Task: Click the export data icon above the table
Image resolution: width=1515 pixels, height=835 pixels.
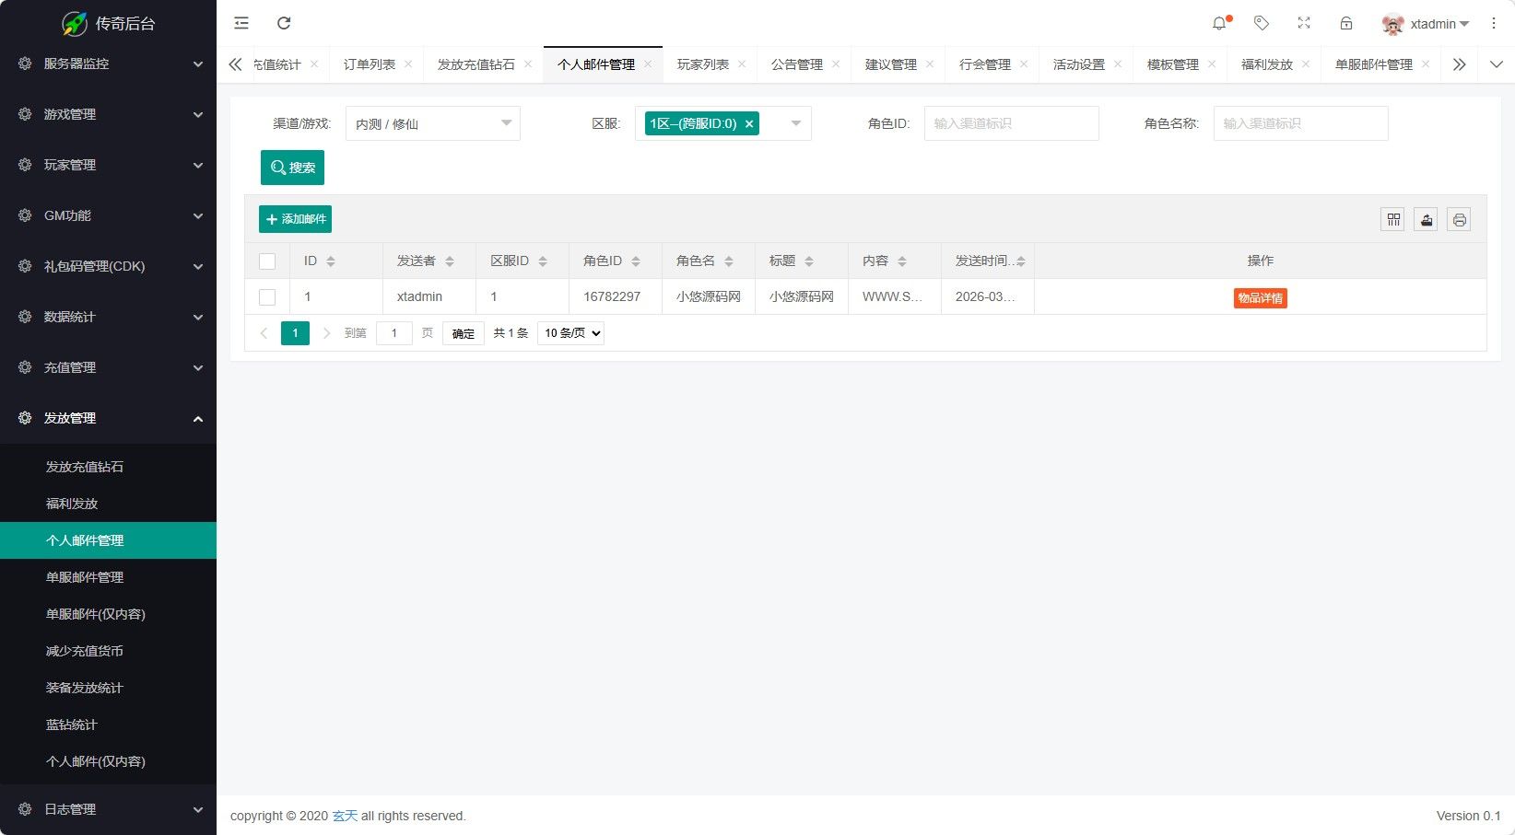Action: point(1426,219)
